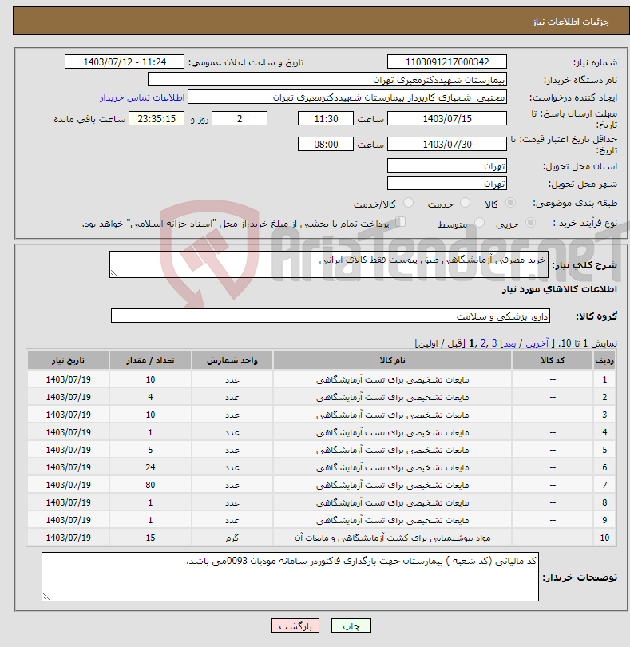The image size is (630, 647).
Task: Click the جزئیات اطلاعات نیاز header title
Action: (x=571, y=22)
